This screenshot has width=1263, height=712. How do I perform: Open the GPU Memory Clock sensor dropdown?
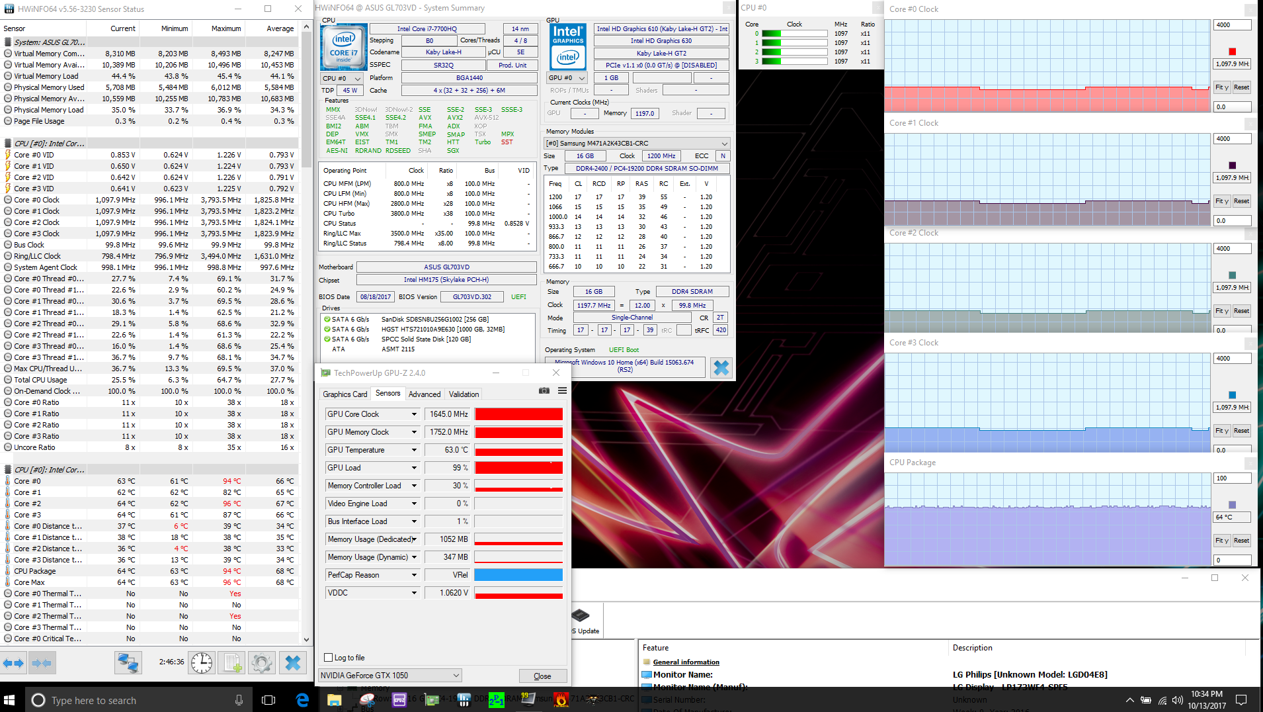coord(415,432)
